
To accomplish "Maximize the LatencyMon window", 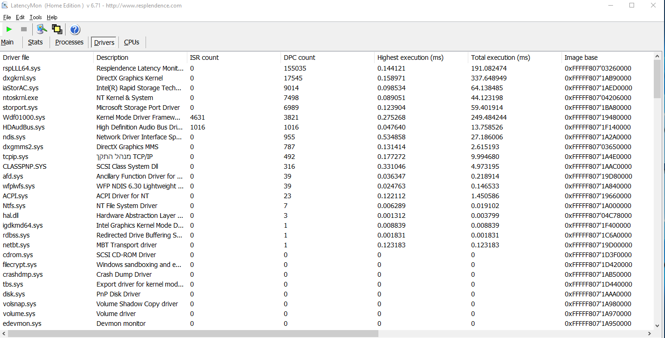I will 632,6.
